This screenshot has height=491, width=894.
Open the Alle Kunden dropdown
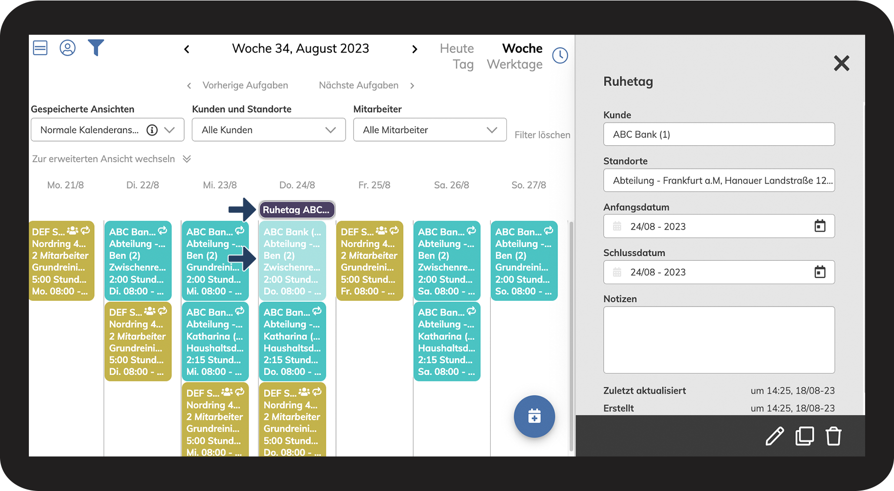pos(269,130)
